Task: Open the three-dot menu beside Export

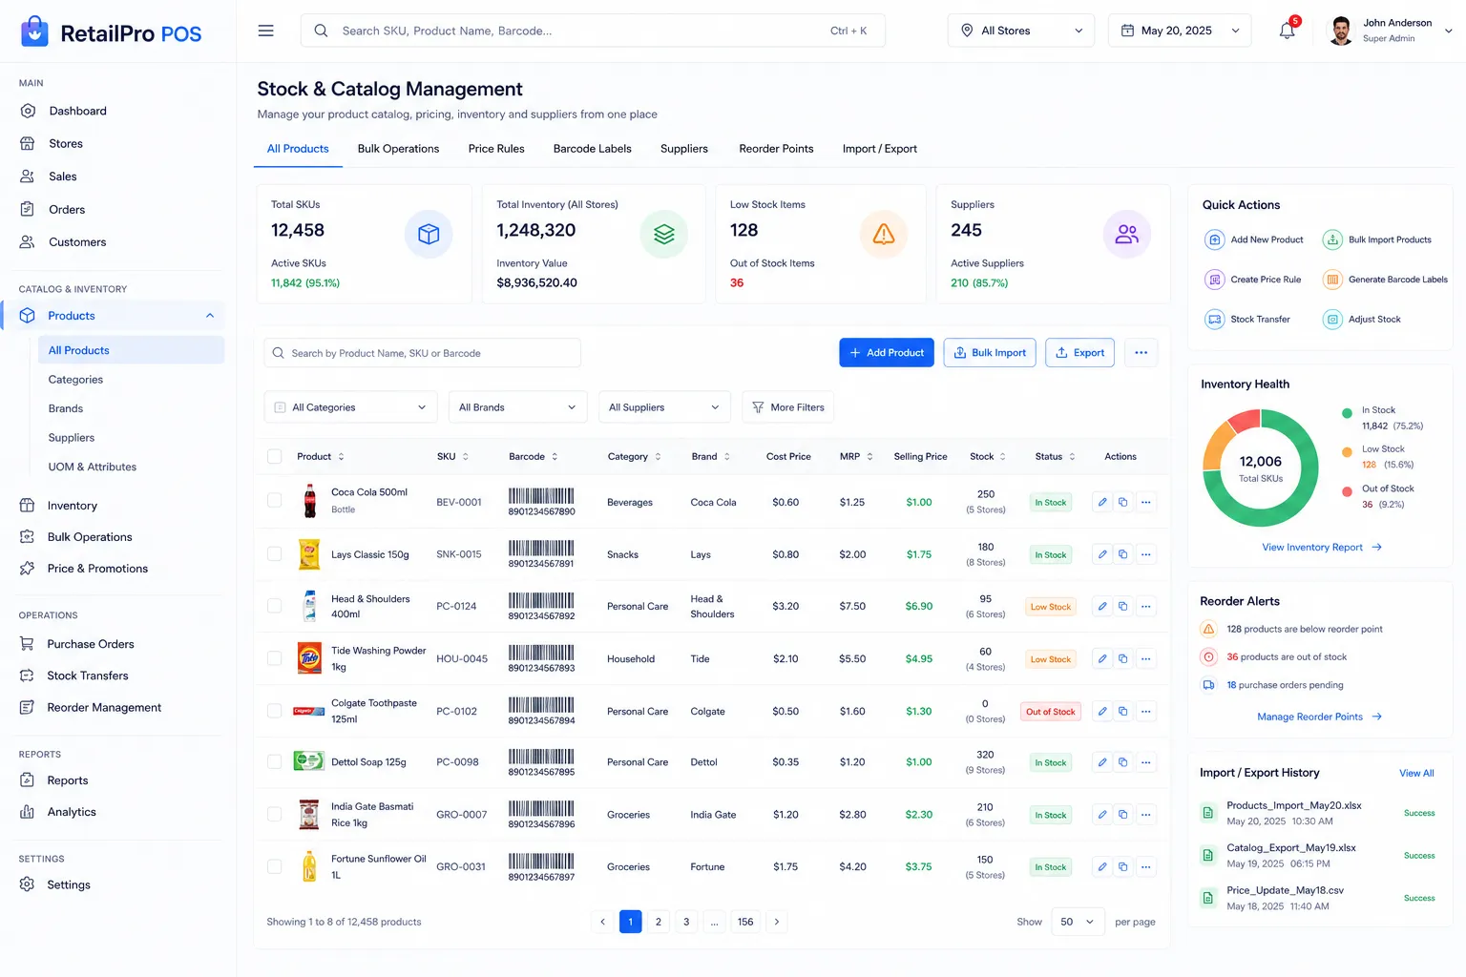Action: 1141,353
